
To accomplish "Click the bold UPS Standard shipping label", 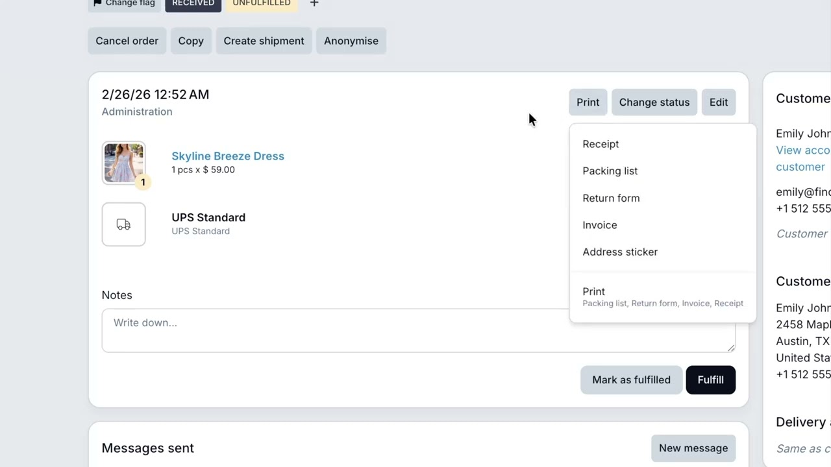I will click(208, 218).
